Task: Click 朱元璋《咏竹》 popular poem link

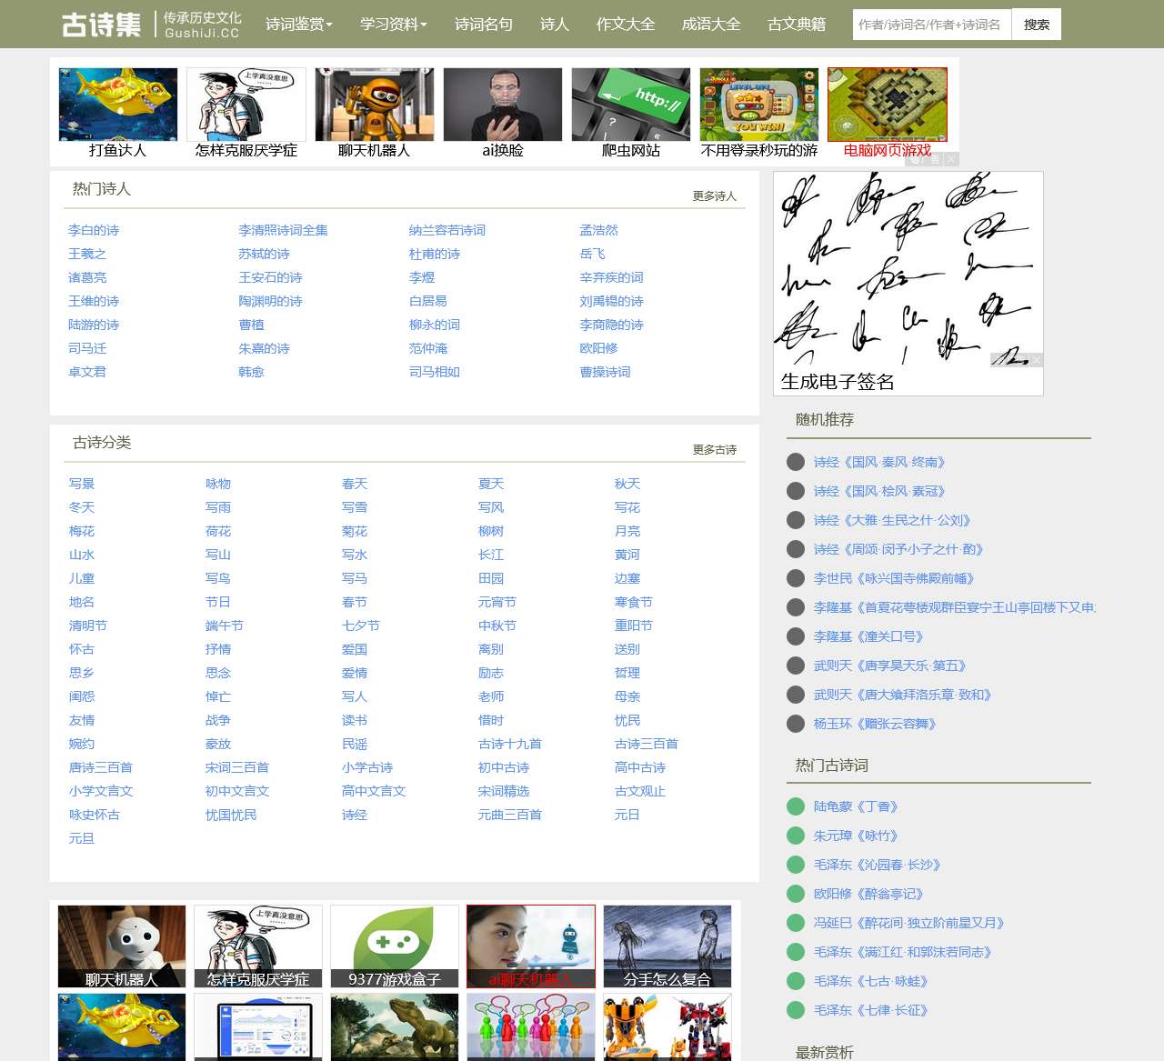Action: (x=856, y=836)
